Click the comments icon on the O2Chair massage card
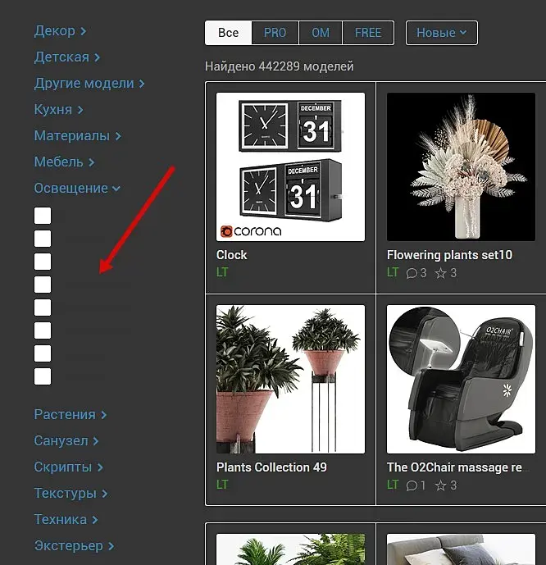The height and width of the screenshot is (565, 546). point(412,485)
